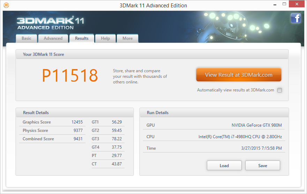Image resolution: width=307 pixels, height=194 pixels.
Task: Click the orange 3DMark app icon in title bar
Action: click(6, 5)
